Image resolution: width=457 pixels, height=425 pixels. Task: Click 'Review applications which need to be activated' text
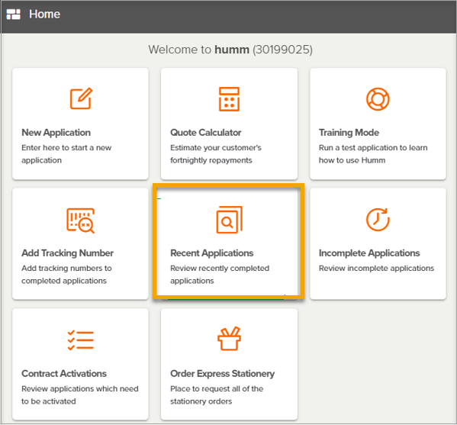click(x=80, y=395)
